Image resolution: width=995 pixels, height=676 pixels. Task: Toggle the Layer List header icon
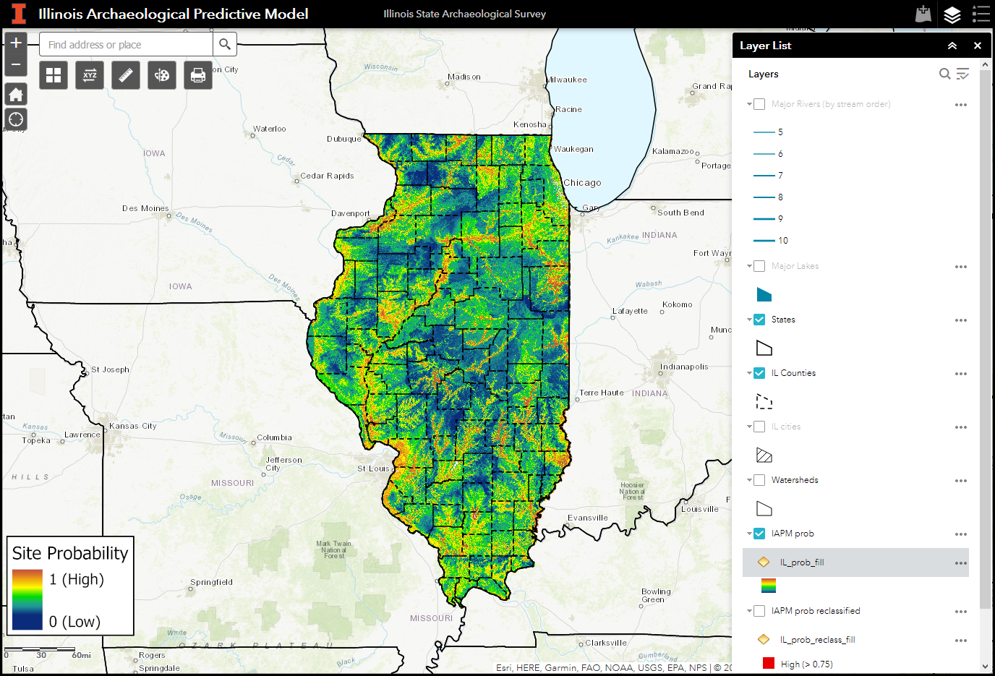coord(952,14)
